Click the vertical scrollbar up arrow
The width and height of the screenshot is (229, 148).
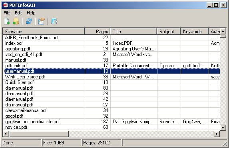click(x=223, y=31)
